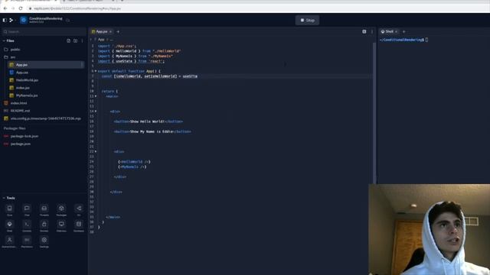490x275 pixels.
Task: Open the editor pane three-dot menu
Action: point(372,31)
